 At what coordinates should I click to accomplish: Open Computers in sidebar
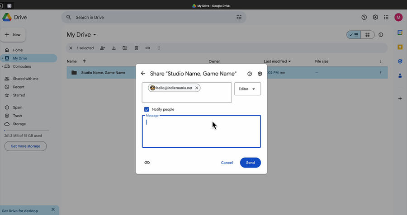pyautogui.click(x=22, y=67)
